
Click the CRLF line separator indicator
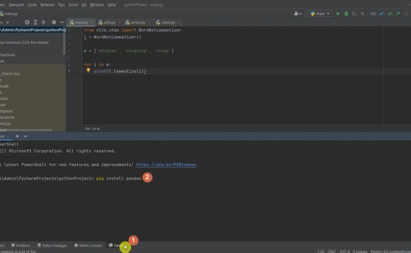[331, 251]
